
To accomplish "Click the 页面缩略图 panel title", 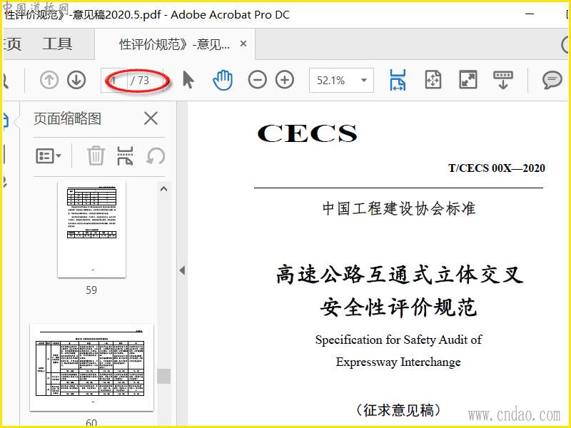I will pyautogui.click(x=67, y=118).
